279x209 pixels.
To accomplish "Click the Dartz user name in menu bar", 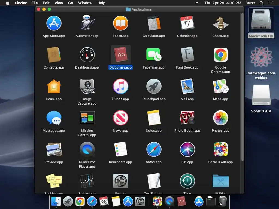I will (x=250, y=3).
